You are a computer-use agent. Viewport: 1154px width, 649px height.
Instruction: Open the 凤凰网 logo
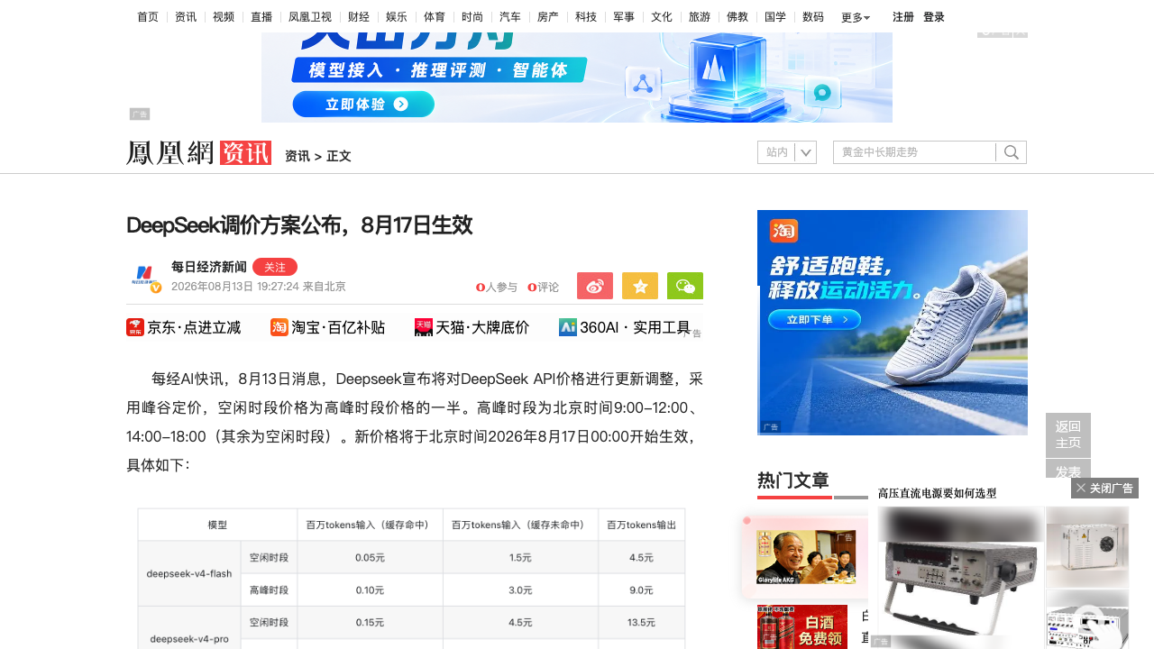click(x=169, y=152)
